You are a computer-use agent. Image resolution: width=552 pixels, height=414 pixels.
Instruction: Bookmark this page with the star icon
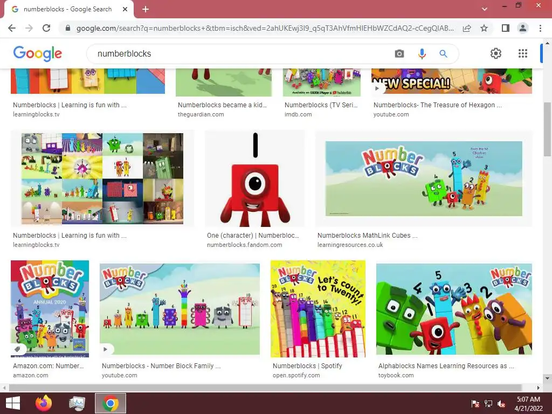coord(484,28)
